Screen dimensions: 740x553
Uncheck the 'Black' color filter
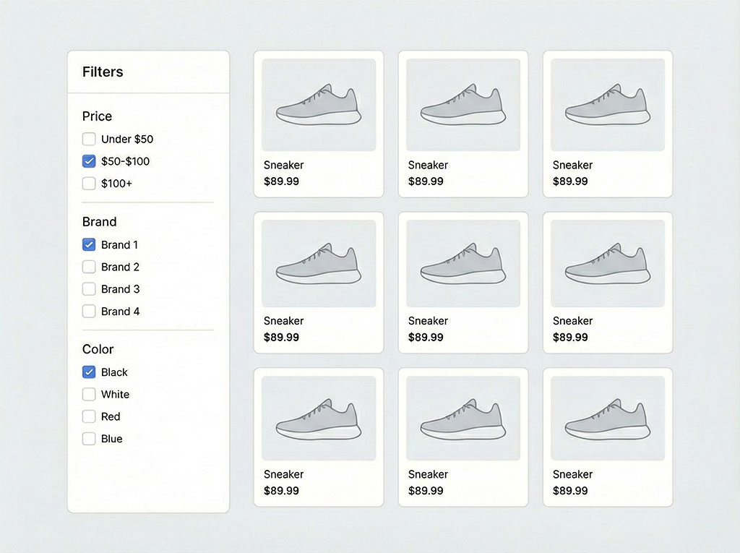point(89,372)
